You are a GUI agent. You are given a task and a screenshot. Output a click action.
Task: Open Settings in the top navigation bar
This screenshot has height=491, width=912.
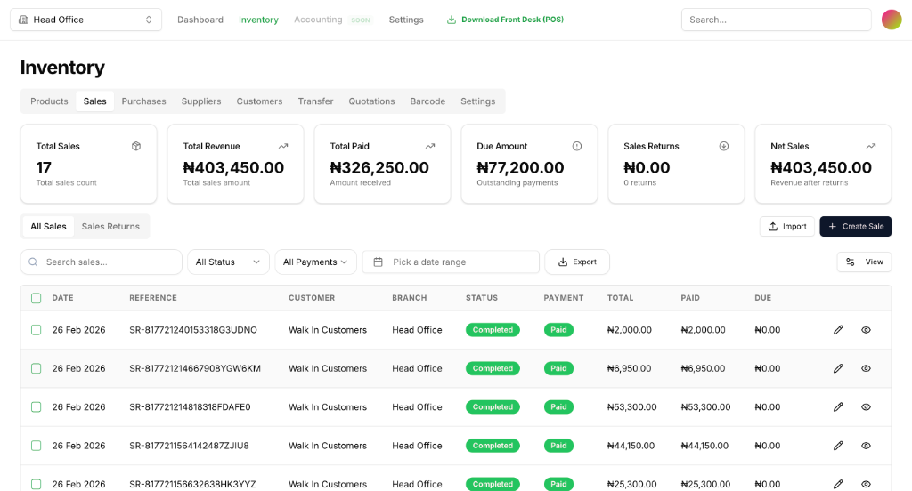point(406,20)
